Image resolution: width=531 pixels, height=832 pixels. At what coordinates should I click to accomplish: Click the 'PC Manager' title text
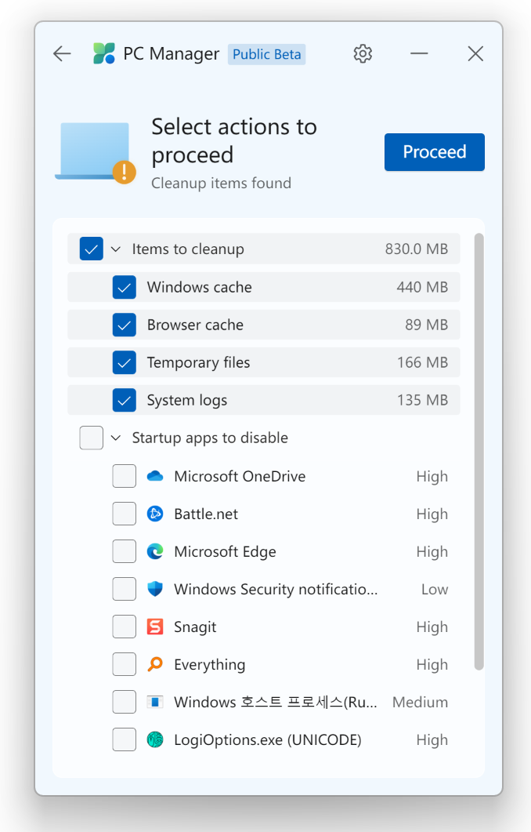click(x=172, y=53)
